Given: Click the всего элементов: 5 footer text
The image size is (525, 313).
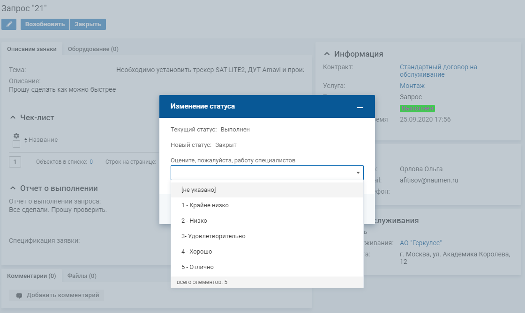Looking at the screenshot, I should (x=202, y=282).
